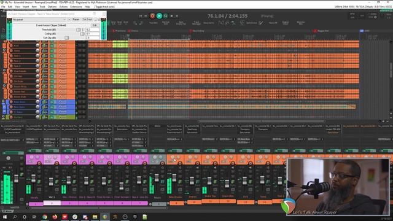Click the red Record transport button

[152, 16]
